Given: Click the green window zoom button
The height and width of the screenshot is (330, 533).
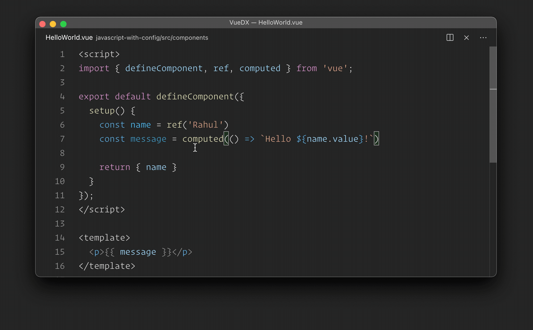Looking at the screenshot, I should [63, 24].
